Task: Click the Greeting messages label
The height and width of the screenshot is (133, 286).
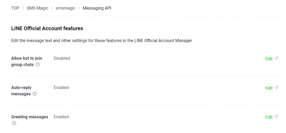Action: click(30, 117)
